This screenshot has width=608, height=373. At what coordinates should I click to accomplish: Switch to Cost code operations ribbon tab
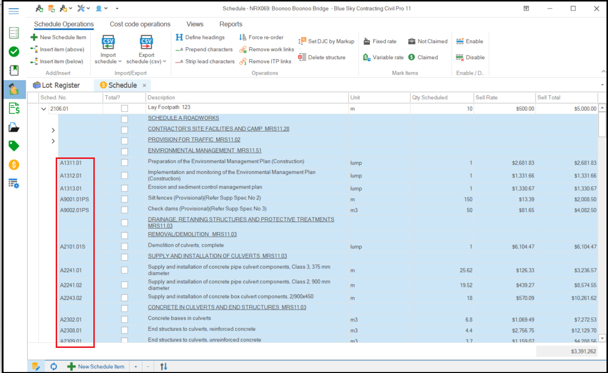140,24
